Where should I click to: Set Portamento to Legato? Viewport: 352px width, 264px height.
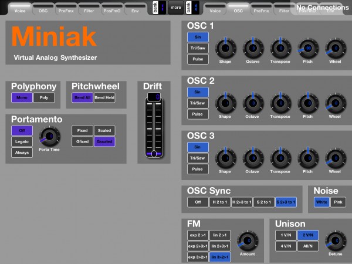coord(22,141)
